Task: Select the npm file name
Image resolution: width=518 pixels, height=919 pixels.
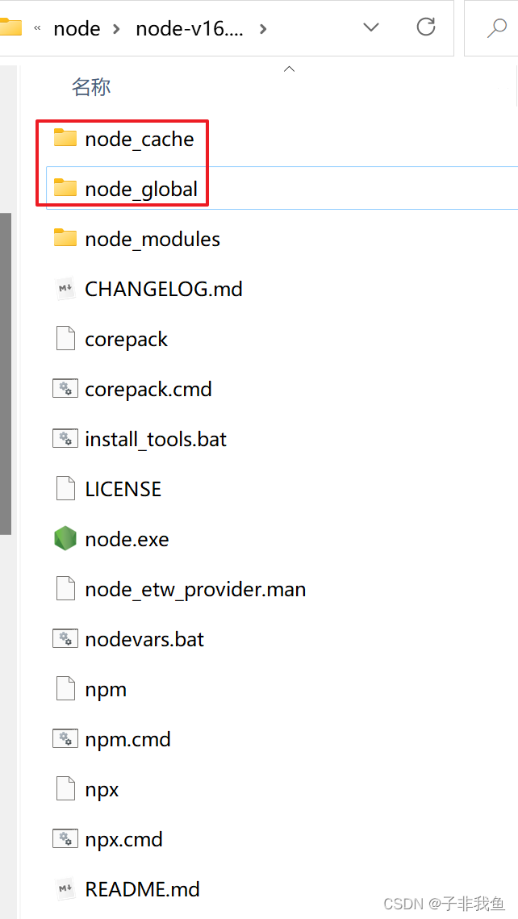Action: (x=106, y=690)
